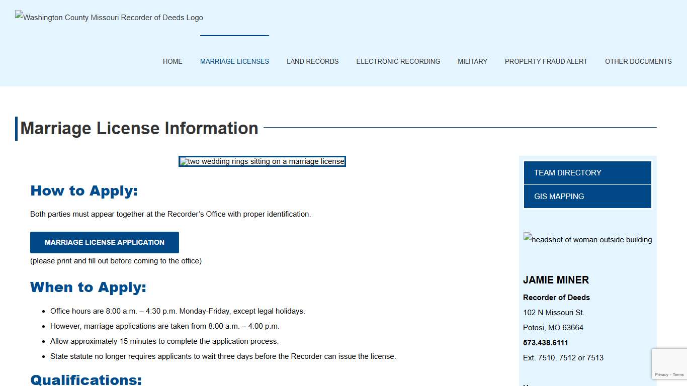The height and width of the screenshot is (386, 687).
Task: Click the Potosi MO mailing address
Action: pos(553,327)
